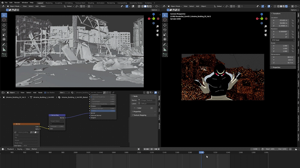This screenshot has width=300, height=168.
Task: Select the Cursor tool in left viewport toolbar
Action: coord(4,20)
